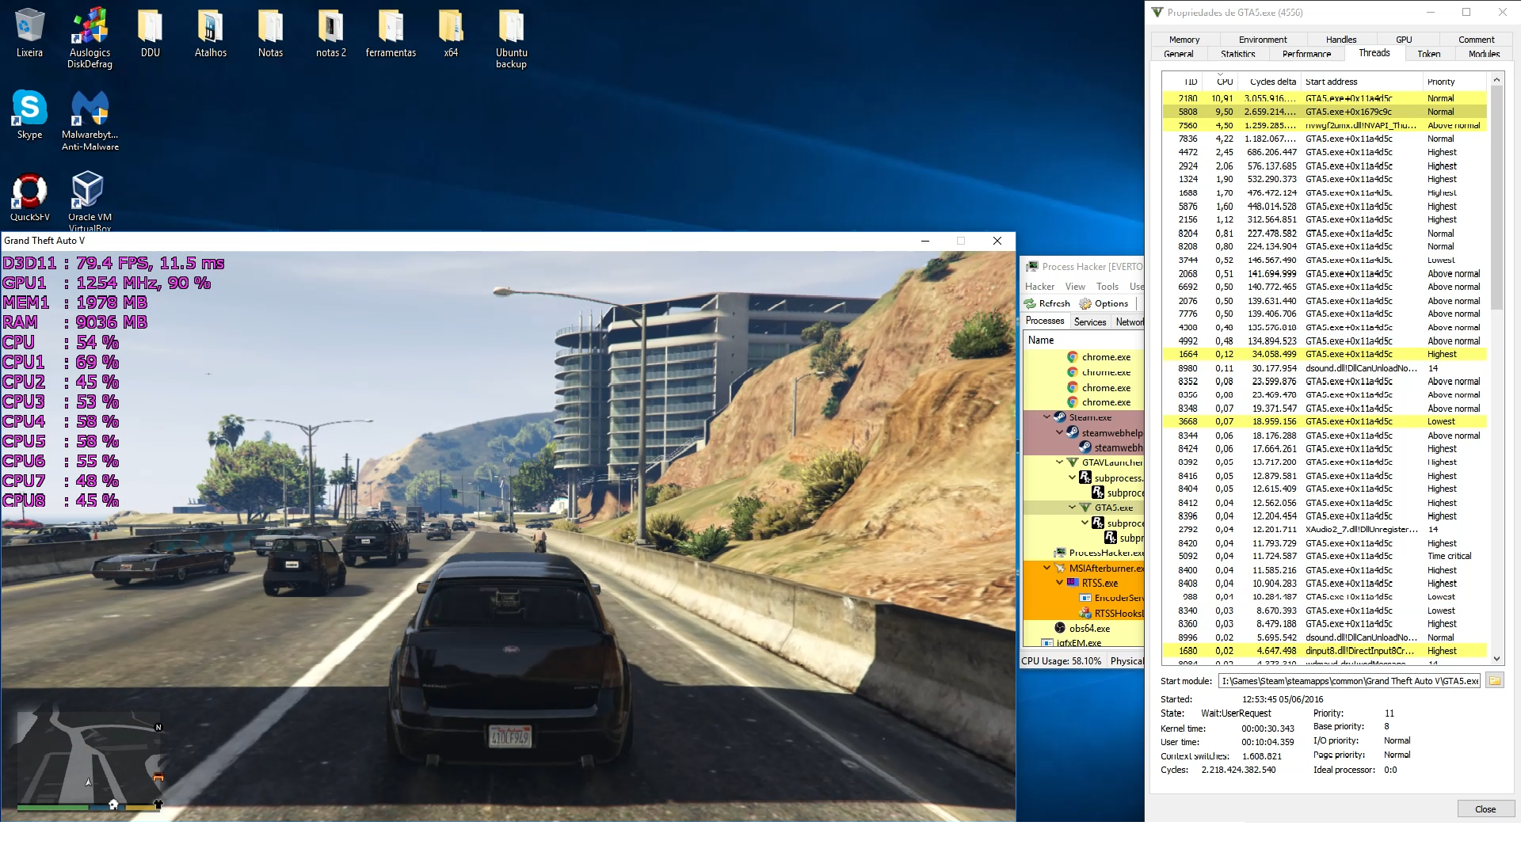Image resolution: width=1521 pixels, height=856 pixels.
Task: Click the ProcessHacker.exe process icon
Action: pyautogui.click(x=1060, y=553)
